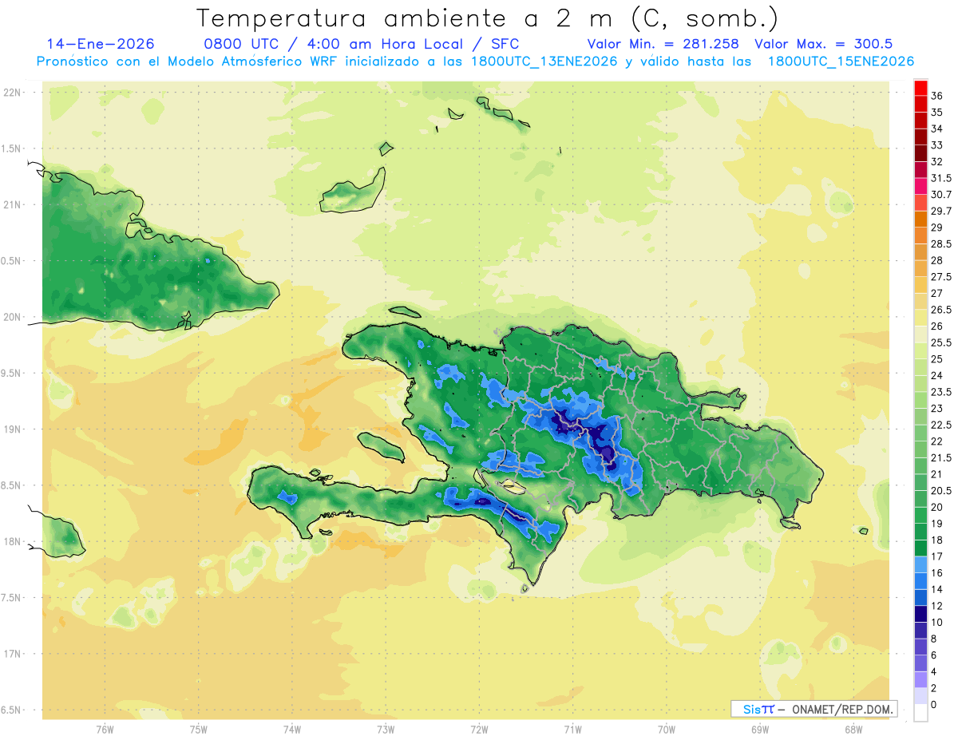
Task: Click the red swatch above the 36 label
Action: 920,88
